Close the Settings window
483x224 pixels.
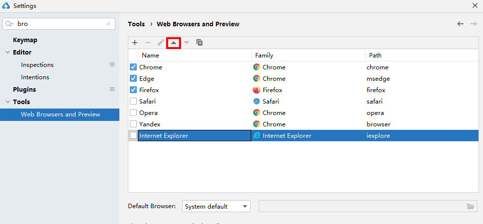tap(475, 5)
